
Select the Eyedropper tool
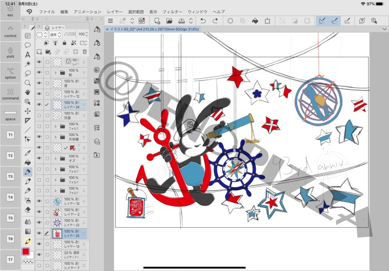tap(28, 153)
